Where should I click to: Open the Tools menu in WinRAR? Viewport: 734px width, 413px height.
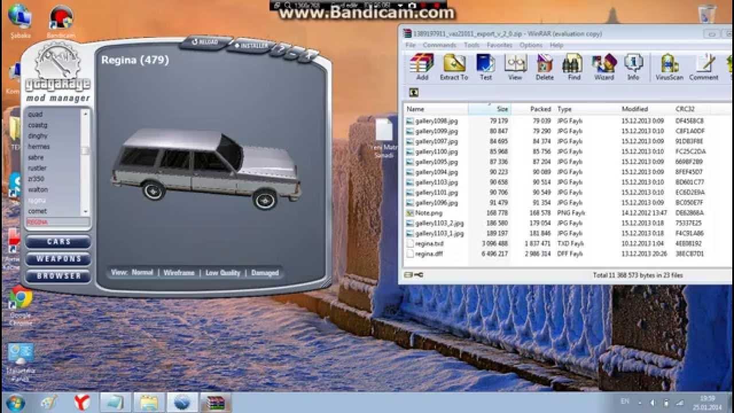point(471,45)
